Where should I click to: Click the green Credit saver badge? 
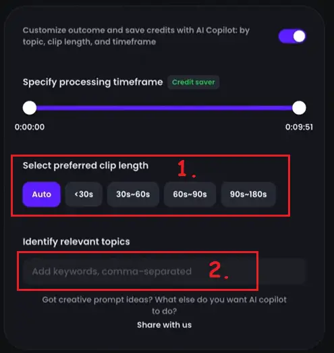point(194,82)
